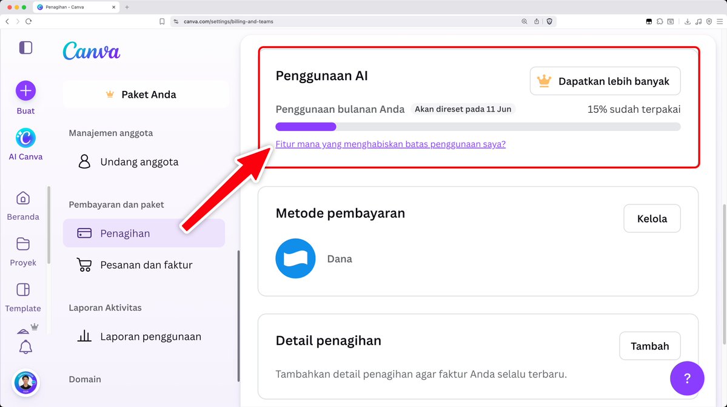Screen dimensions: 727x407
Task: Open Undang anggota menu item
Action: point(144,162)
